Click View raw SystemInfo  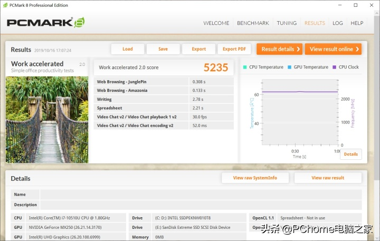(x=255, y=178)
